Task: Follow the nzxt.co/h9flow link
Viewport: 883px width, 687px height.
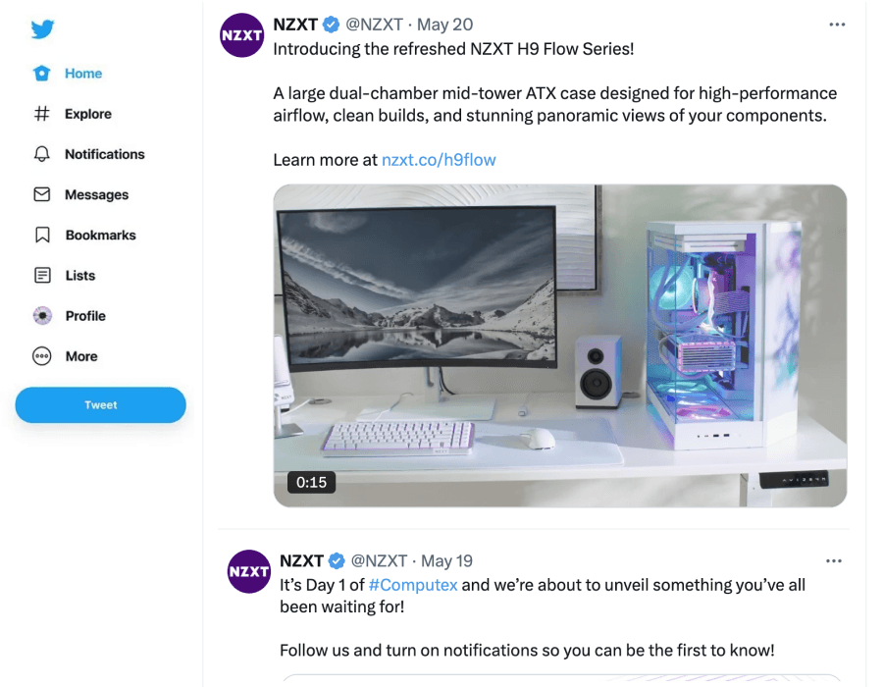Action: tap(439, 160)
